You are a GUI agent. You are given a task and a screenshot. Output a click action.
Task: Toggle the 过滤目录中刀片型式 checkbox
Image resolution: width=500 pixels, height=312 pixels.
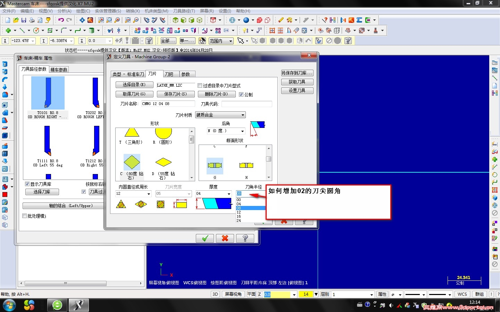point(200,85)
